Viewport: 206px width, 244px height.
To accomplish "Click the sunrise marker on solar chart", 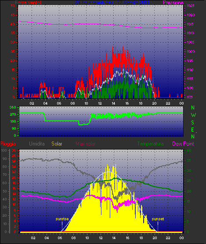I will click(62, 219).
